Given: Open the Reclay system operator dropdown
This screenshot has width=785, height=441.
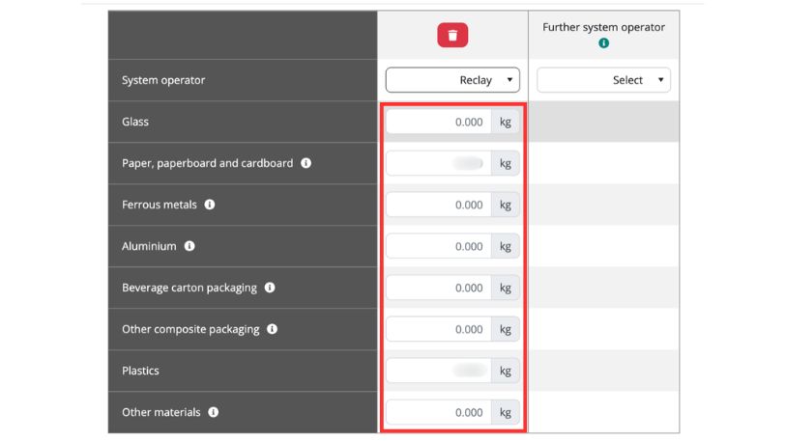Looking at the screenshot, I should pos(452,80).
